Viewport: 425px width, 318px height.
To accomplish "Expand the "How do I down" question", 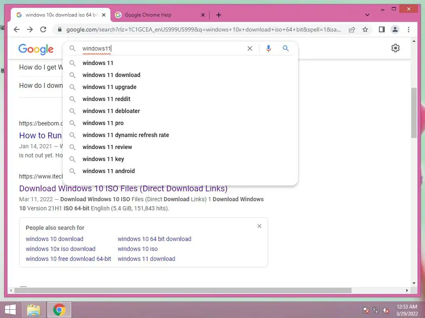I will [41, 85].
